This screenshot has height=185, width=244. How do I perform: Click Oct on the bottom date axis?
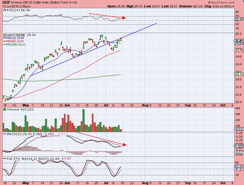223,183
